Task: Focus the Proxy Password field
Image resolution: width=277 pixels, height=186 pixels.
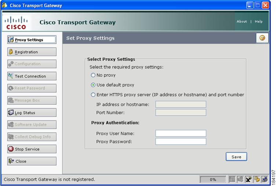Action: [181, 141]
